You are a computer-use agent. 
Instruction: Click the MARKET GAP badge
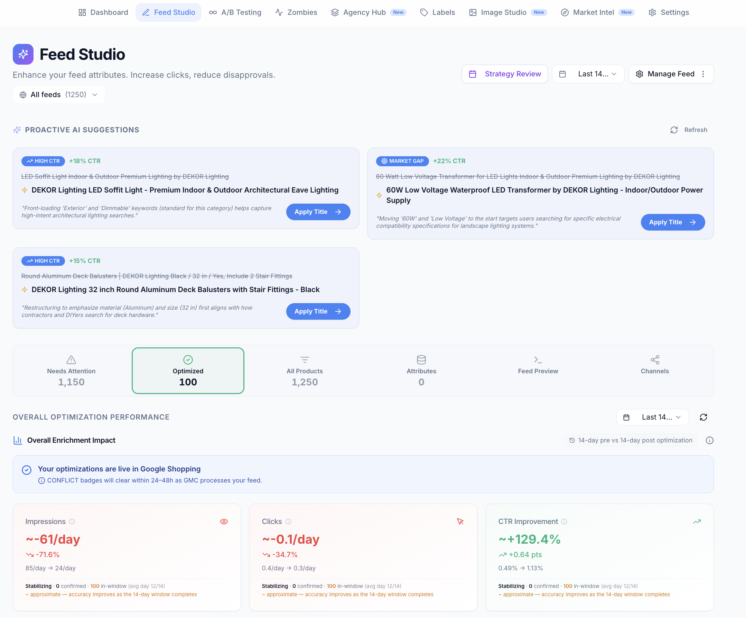pyautogui.click(x=402, y=161)
